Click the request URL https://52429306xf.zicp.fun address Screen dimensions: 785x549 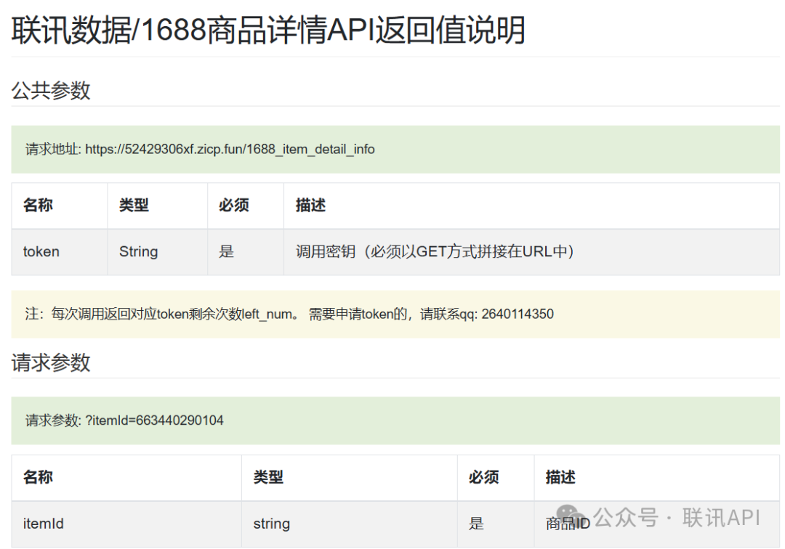[x=230, y=150]
